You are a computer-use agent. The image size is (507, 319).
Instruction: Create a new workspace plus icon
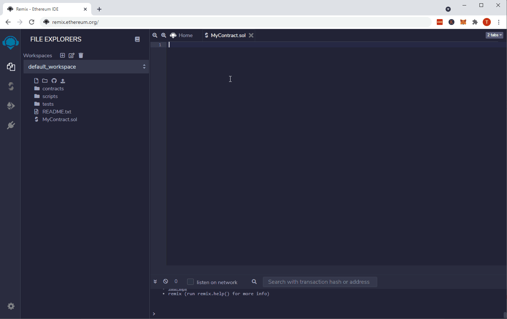(x=63, y=55)
